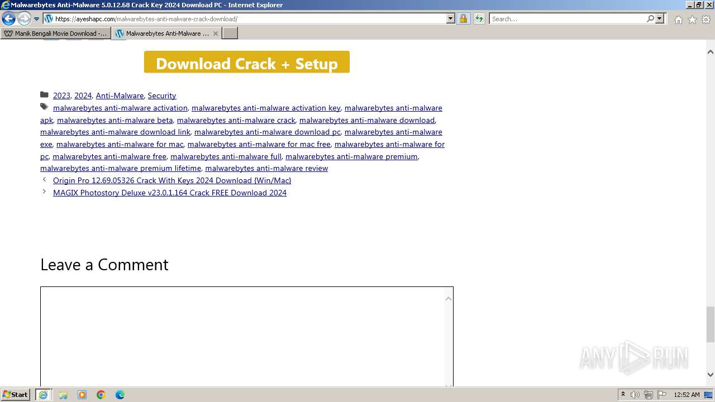Open Favorites star icon
Viewport: 715px width, 402px height.
coord(692,20)
